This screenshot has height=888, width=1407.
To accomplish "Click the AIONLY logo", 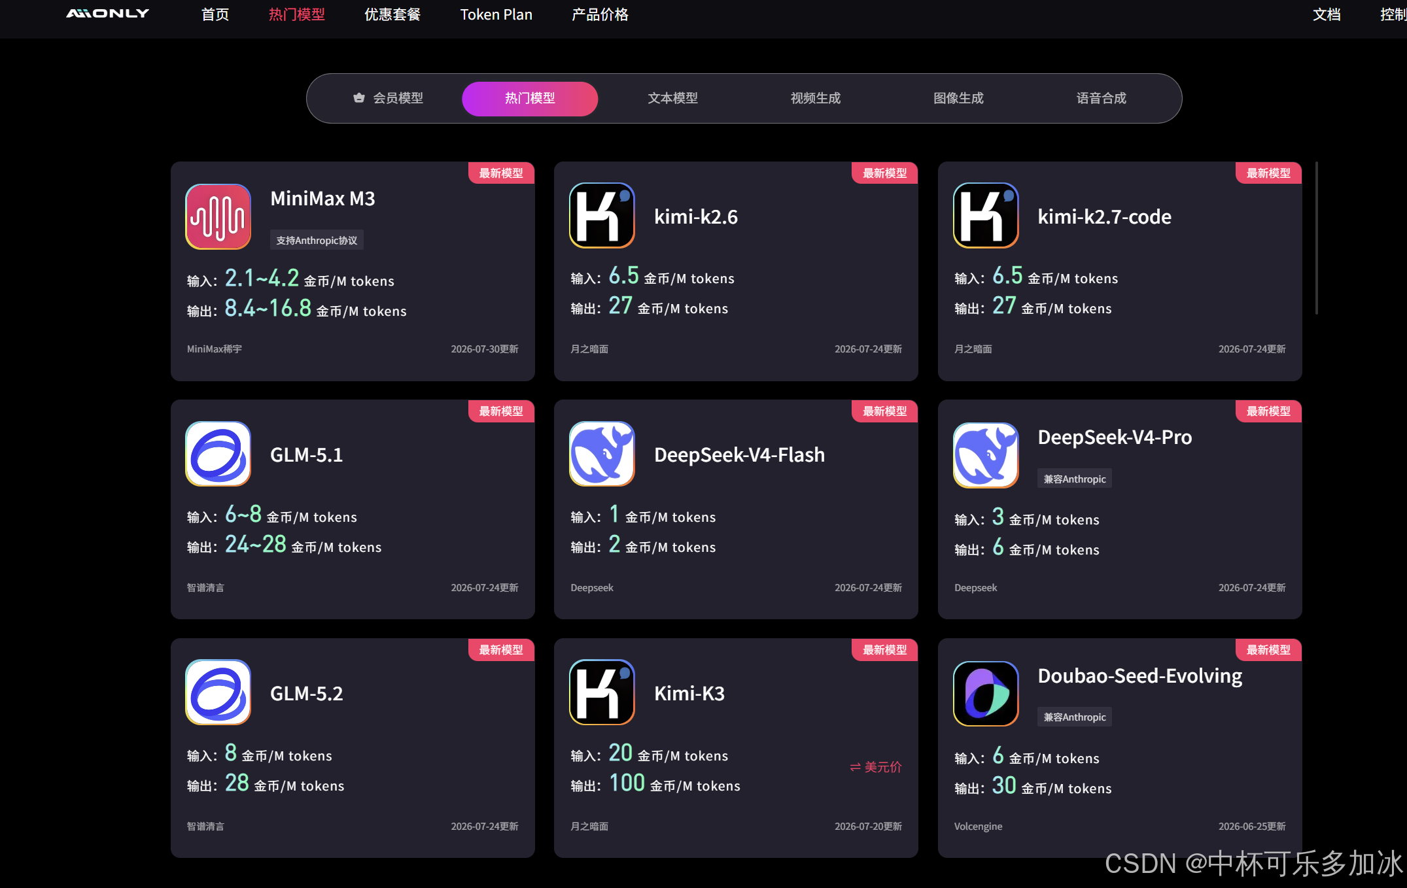I will (x=108, y=14).
